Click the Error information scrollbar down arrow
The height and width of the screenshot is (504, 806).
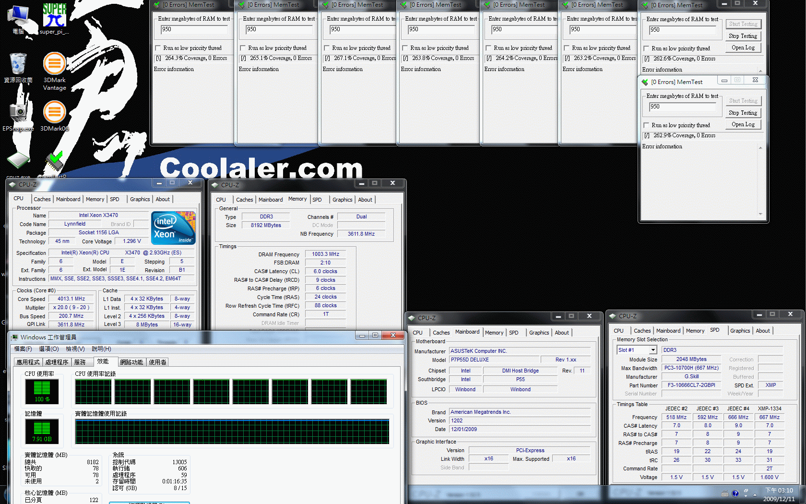(760, 214)
